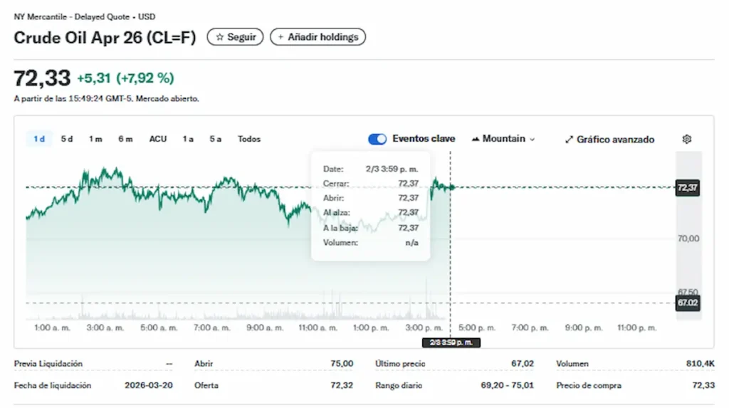Image resolution: width=729 pixels, height=408 pixels.
Task: Select the ACU year-to-date range
Action: point(158,139)
